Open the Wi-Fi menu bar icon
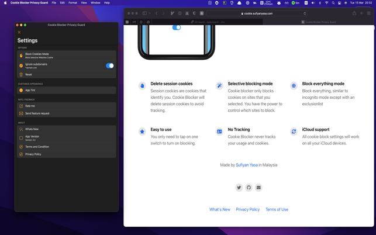 point(327,3)
